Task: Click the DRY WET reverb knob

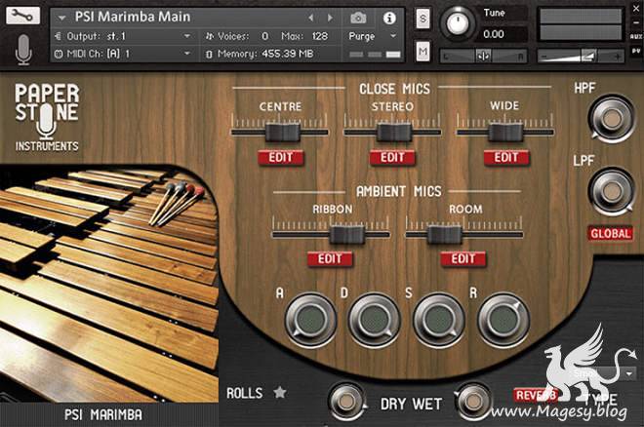Action: [x=473, y=402]
